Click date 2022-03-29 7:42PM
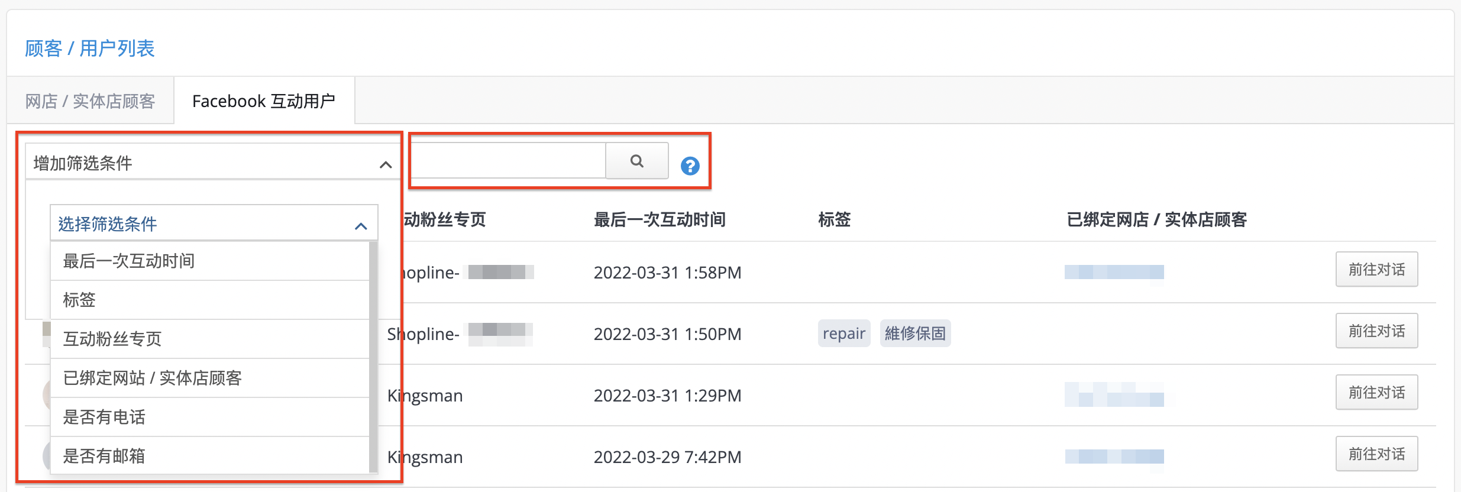This screenshot has height=492, width=1461. [667, 457]
